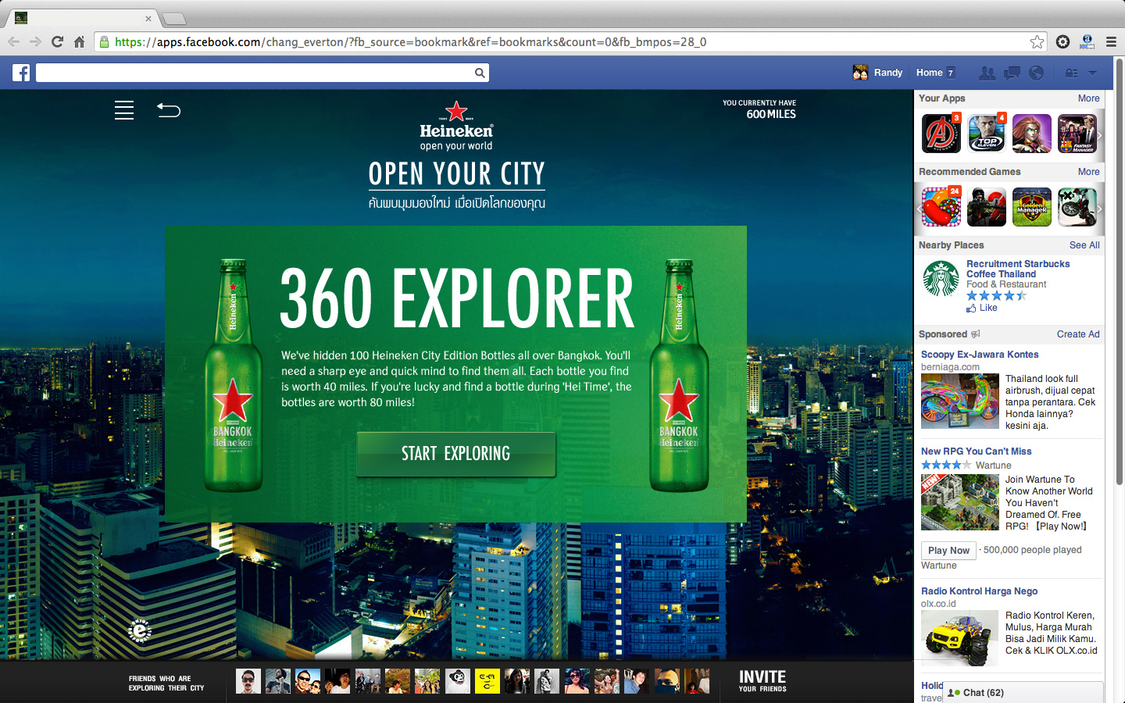Click the Open Your City heading
This screenshot has height=703, width=1125.
click(457, 173)
